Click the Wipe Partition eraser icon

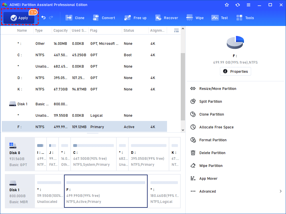(193, 165)
